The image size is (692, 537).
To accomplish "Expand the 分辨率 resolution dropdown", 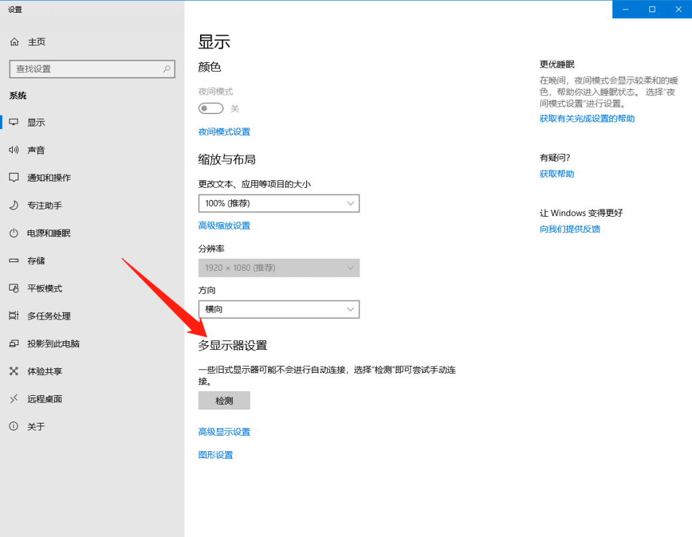I will pos(278,267).
